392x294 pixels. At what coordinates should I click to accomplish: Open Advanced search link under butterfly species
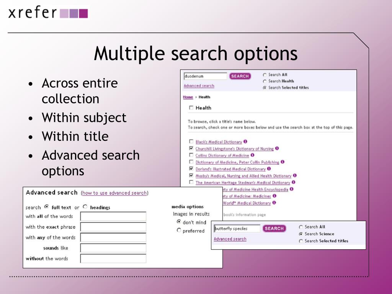click(x=230, y=239)
